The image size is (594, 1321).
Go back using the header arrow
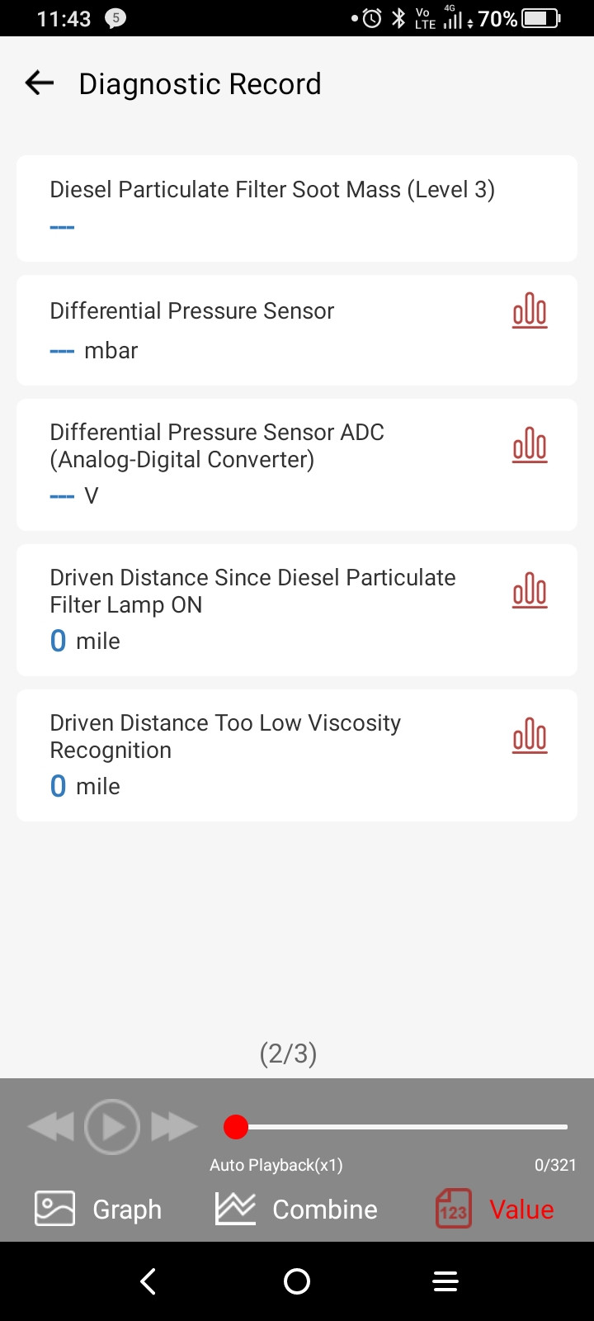pos(40,83)
